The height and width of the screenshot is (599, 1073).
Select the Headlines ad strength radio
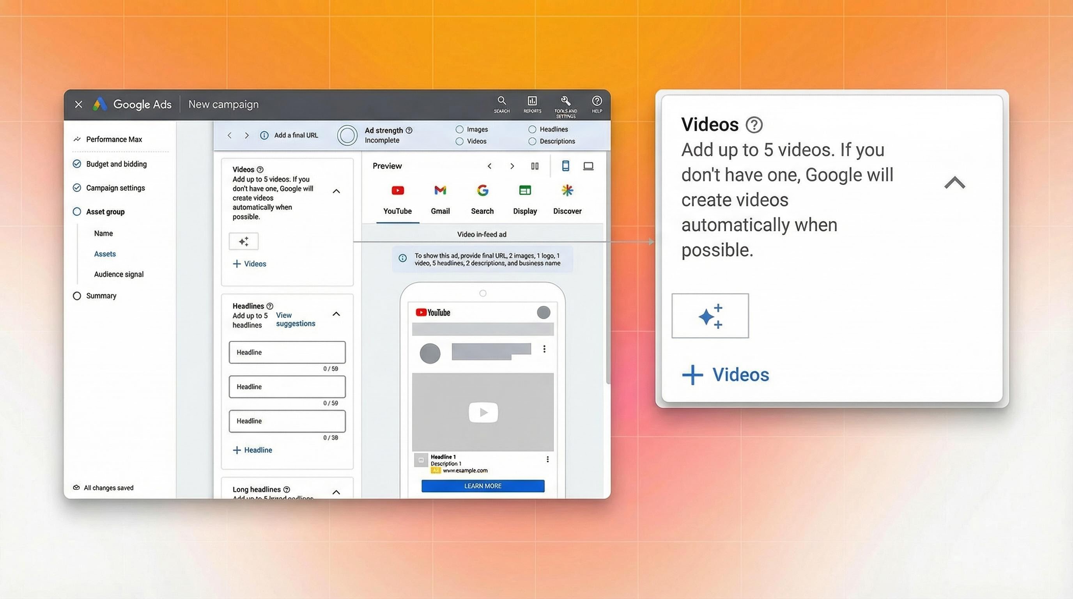532,129
